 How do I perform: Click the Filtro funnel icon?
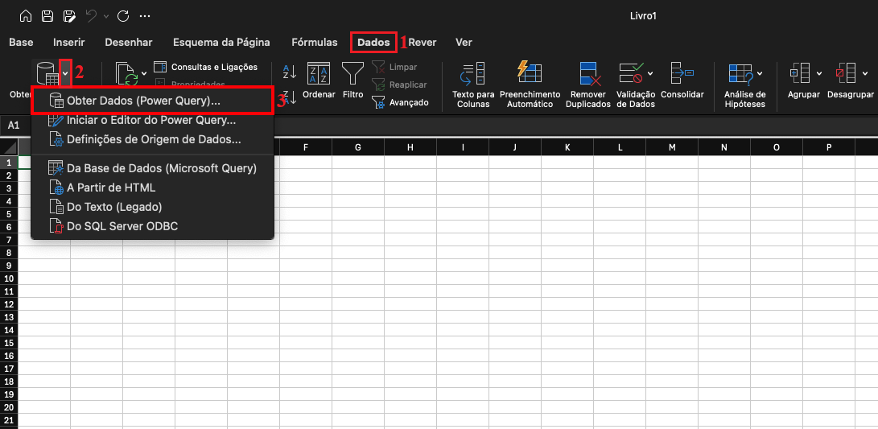(x=352, y=74)
